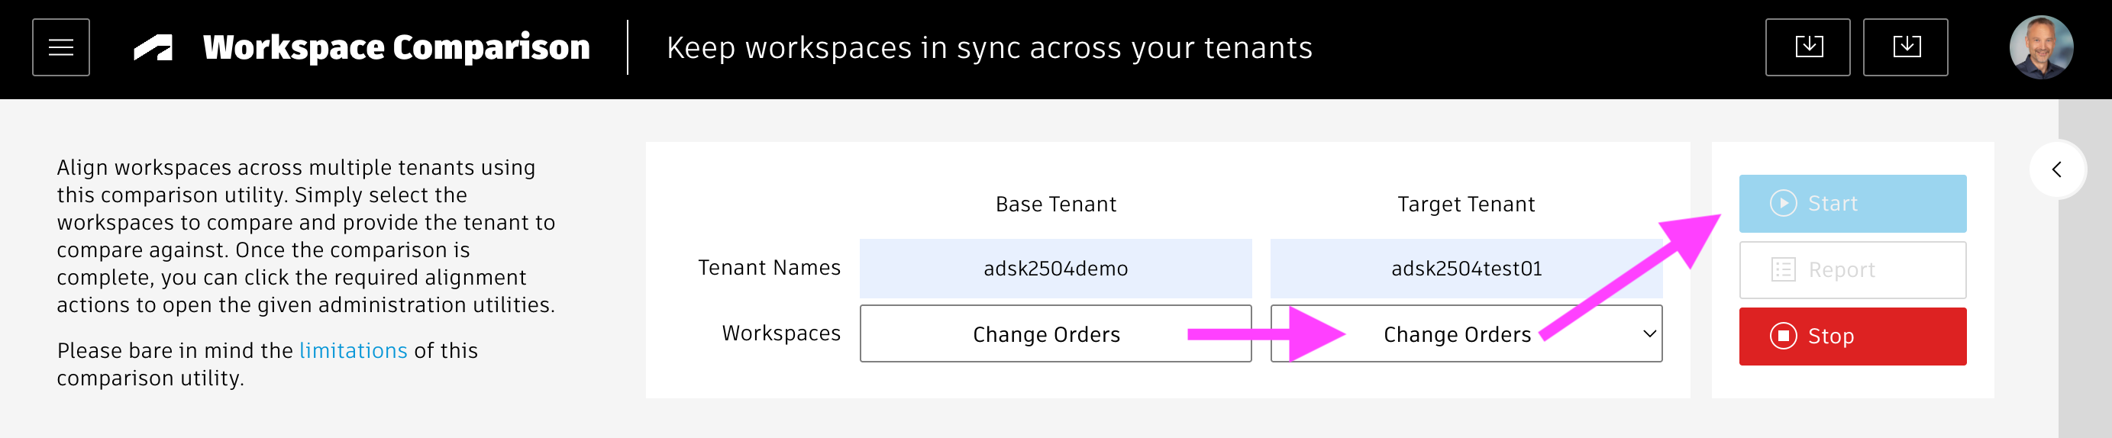Click the play icon on Start
This screenshot has height=438, width=2112.
(x=1782, y=203)
